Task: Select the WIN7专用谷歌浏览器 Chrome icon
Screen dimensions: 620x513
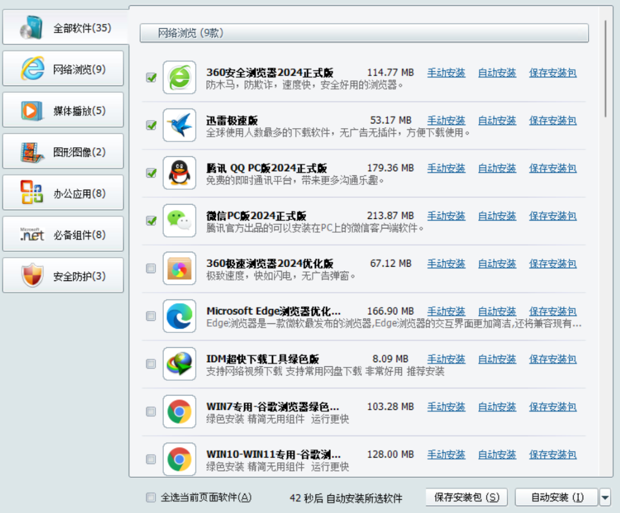Action: coord(178,410)
